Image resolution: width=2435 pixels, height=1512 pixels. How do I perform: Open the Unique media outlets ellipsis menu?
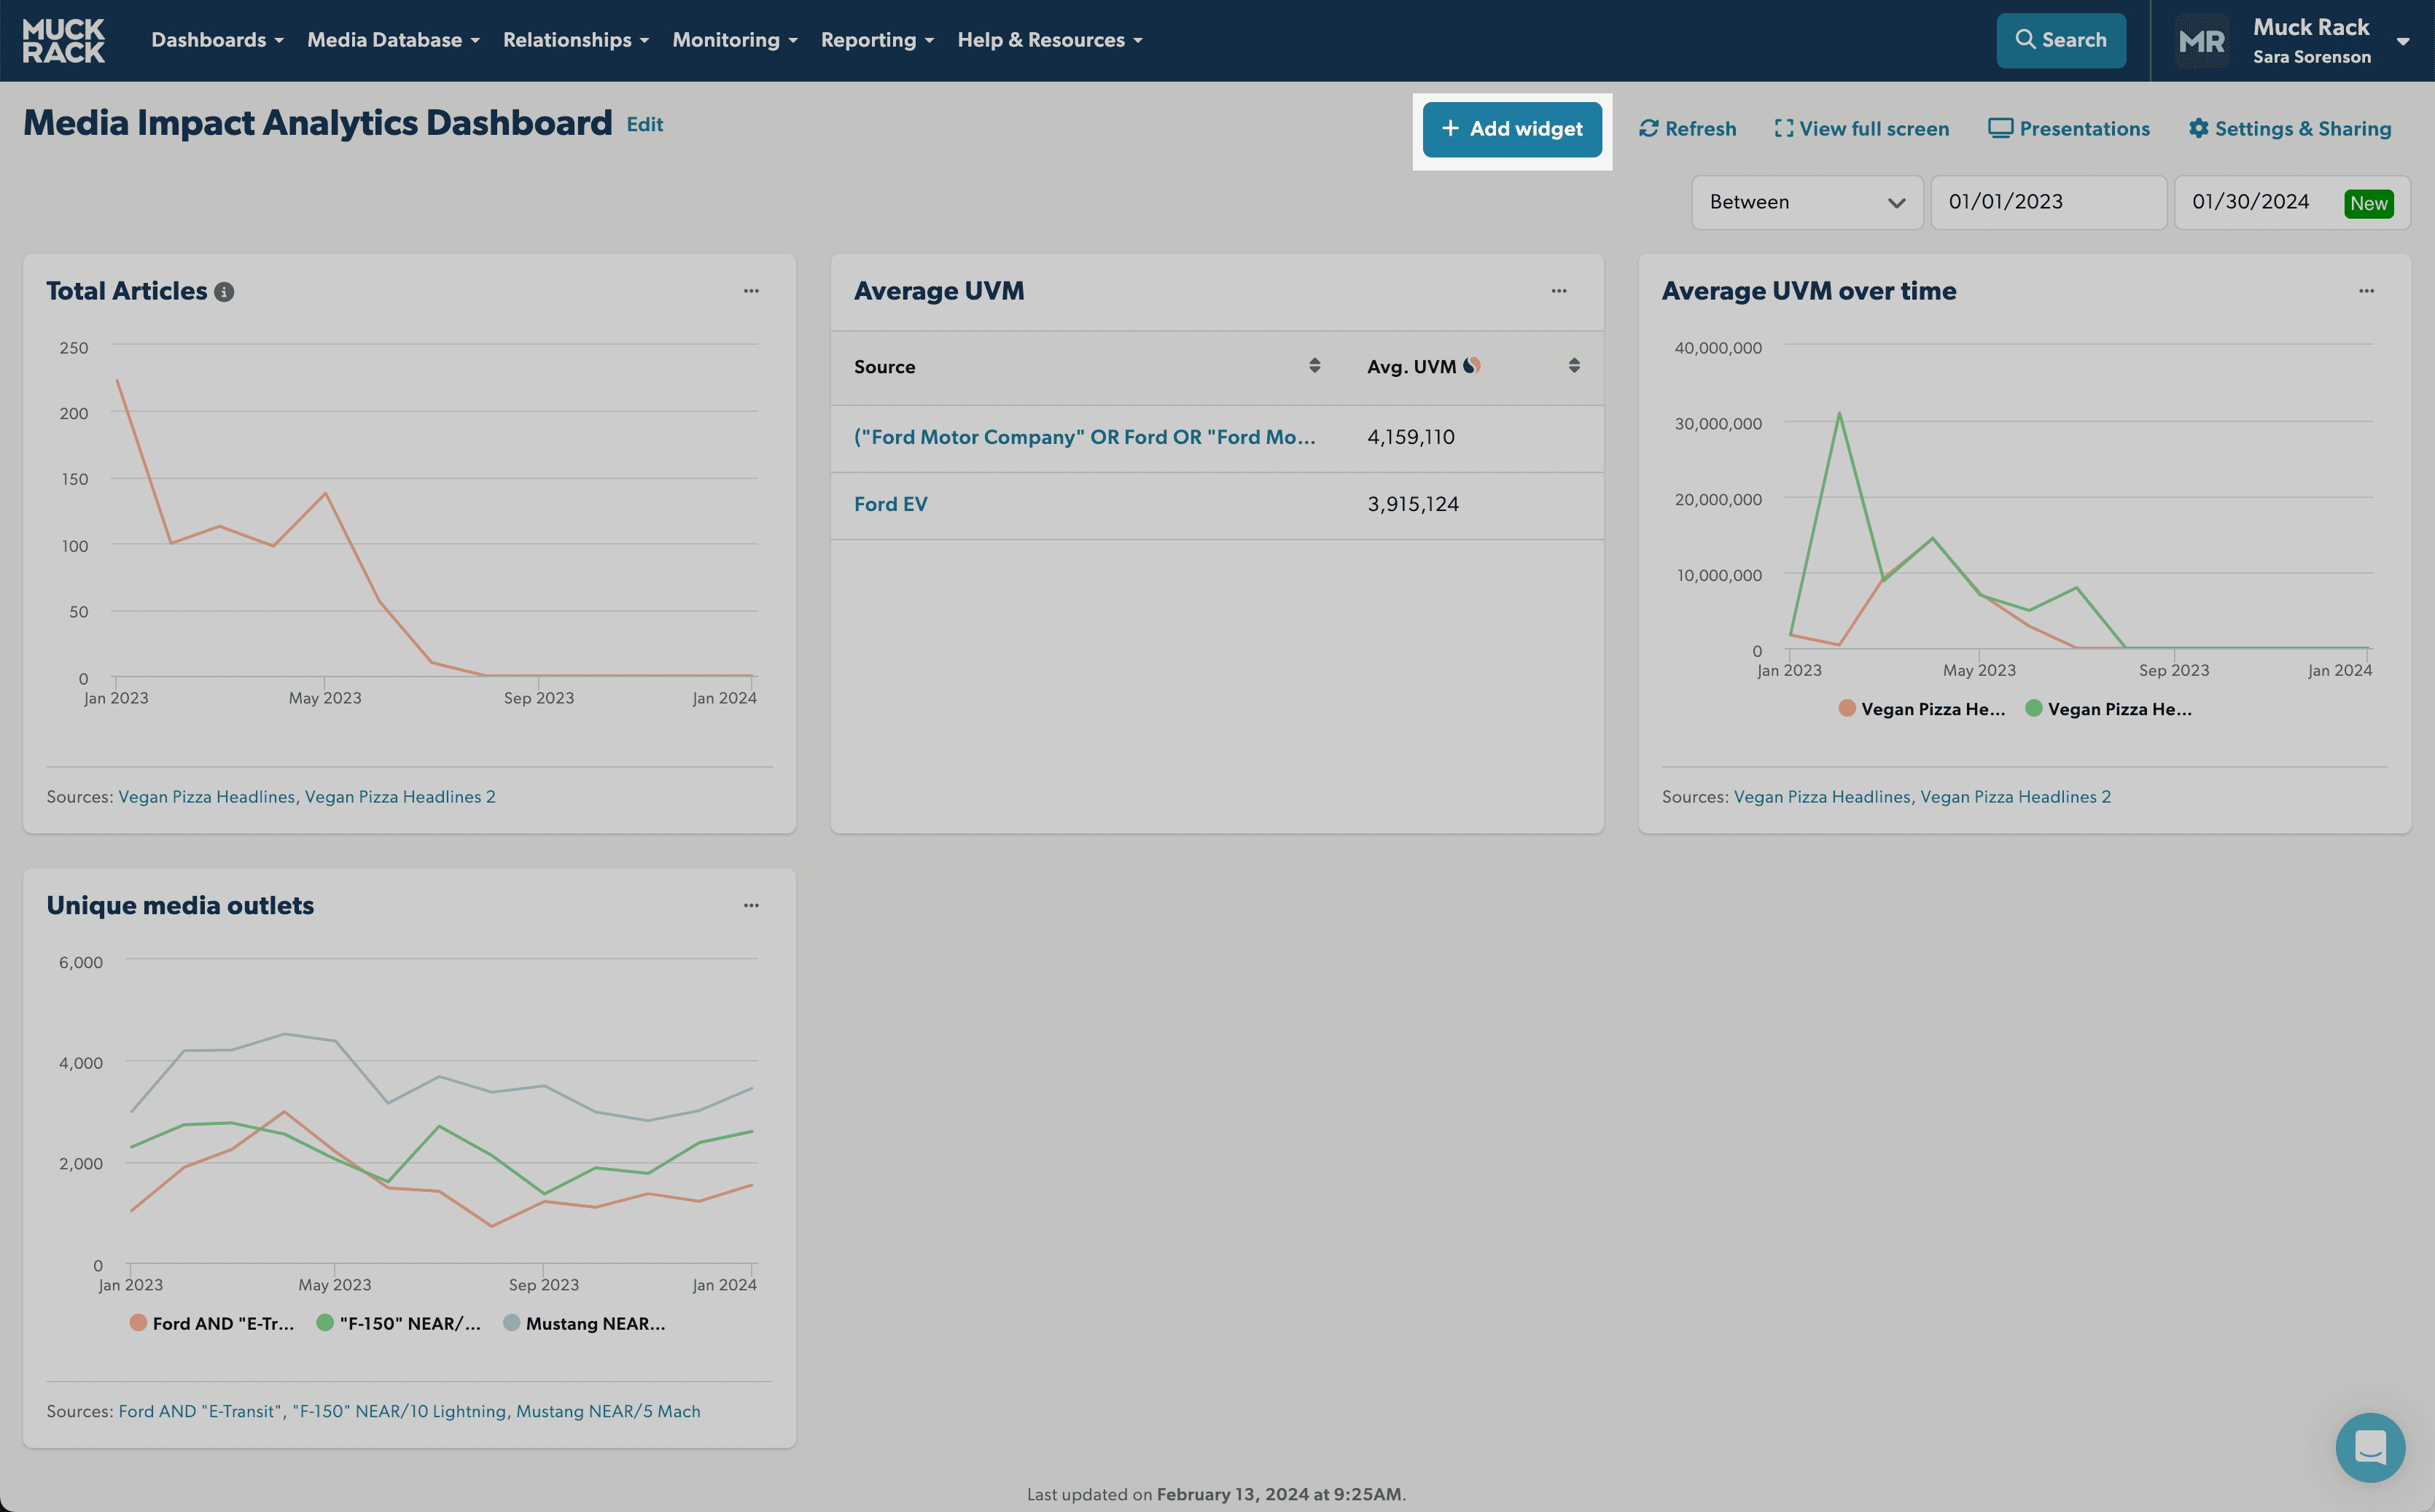coord(751,906)
